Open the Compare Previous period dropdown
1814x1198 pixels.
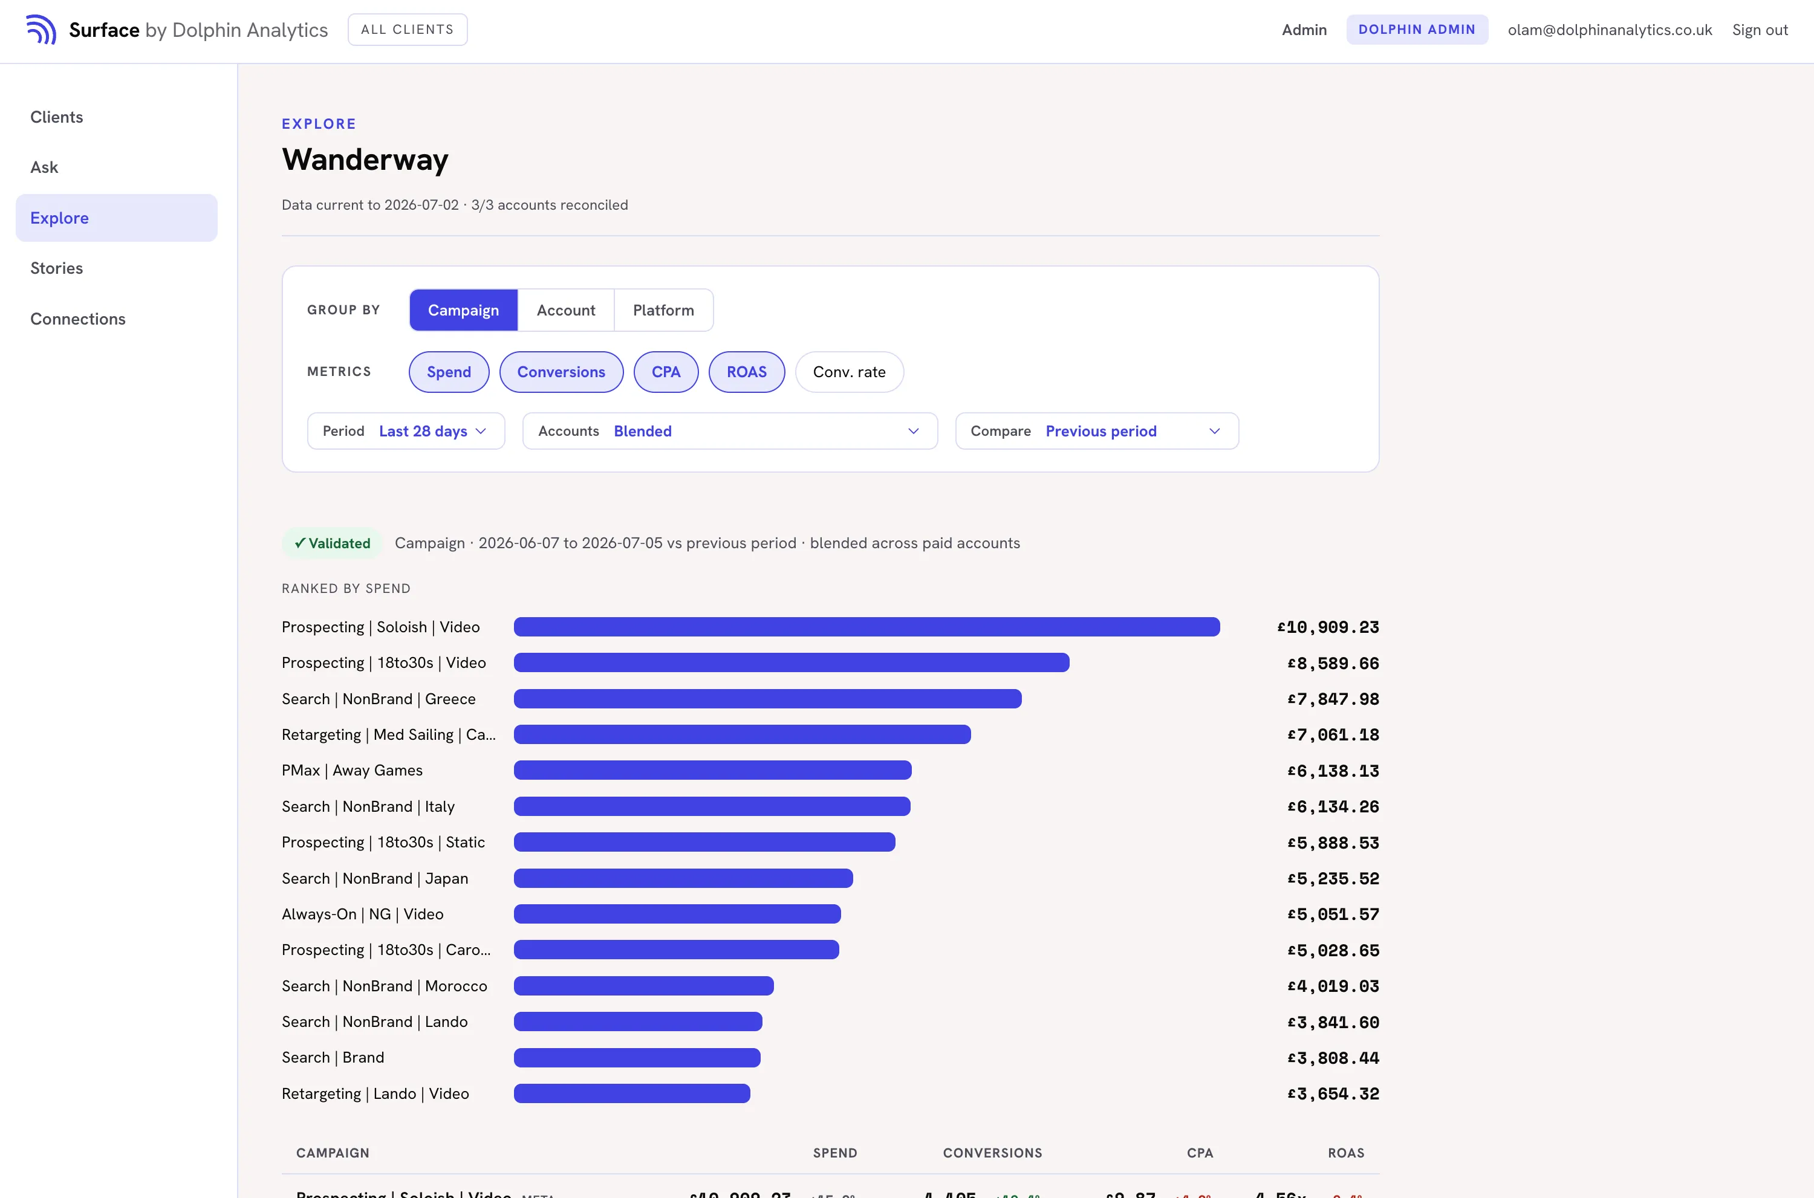tap(1096, 431)
